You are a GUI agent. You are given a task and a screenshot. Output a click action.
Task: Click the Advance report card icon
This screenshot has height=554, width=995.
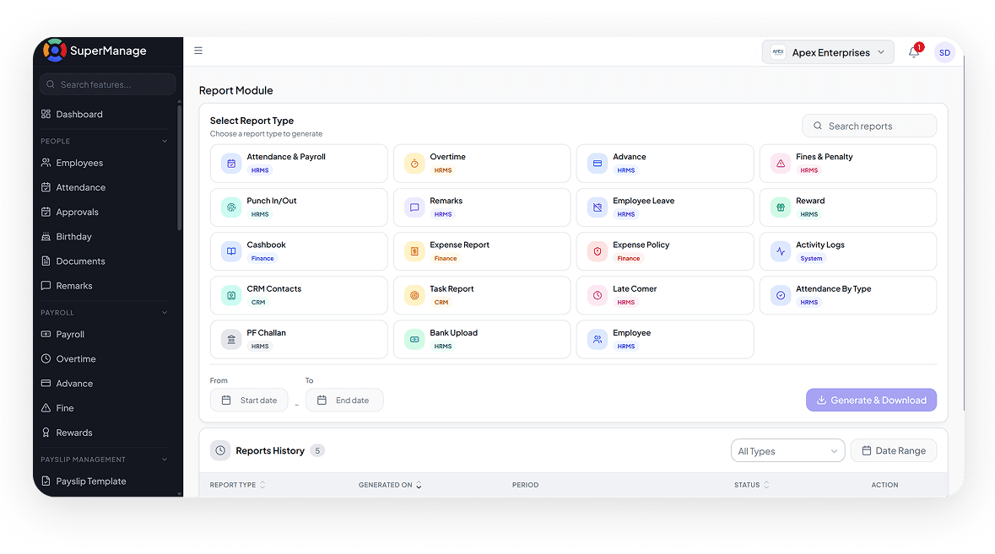pos(598,164)
